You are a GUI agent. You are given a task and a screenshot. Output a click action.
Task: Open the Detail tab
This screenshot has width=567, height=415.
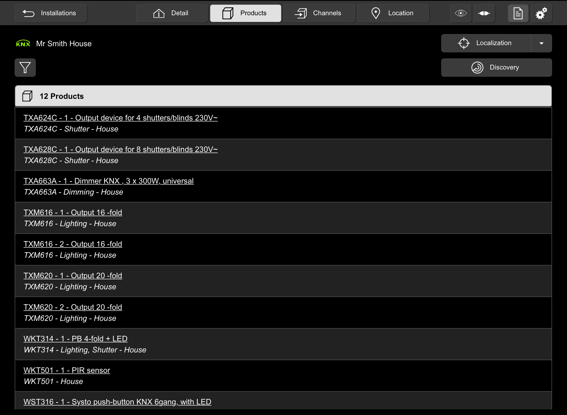(x=172, y=13)
